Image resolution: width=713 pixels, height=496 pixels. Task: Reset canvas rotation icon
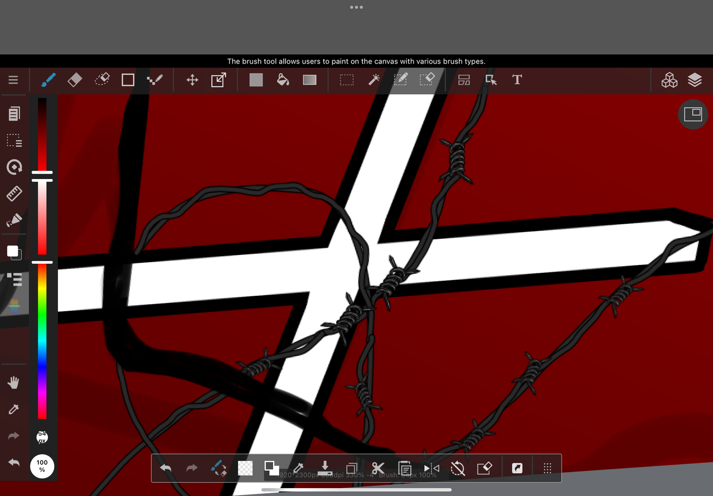click(x=458, y=468)
